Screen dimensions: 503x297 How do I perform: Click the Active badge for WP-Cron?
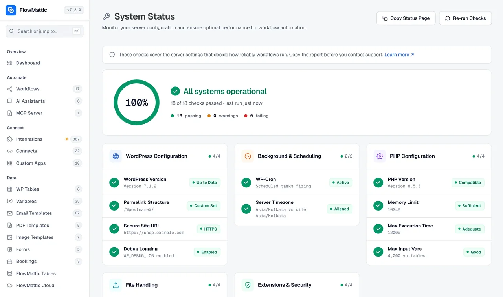tap(341, 183)
